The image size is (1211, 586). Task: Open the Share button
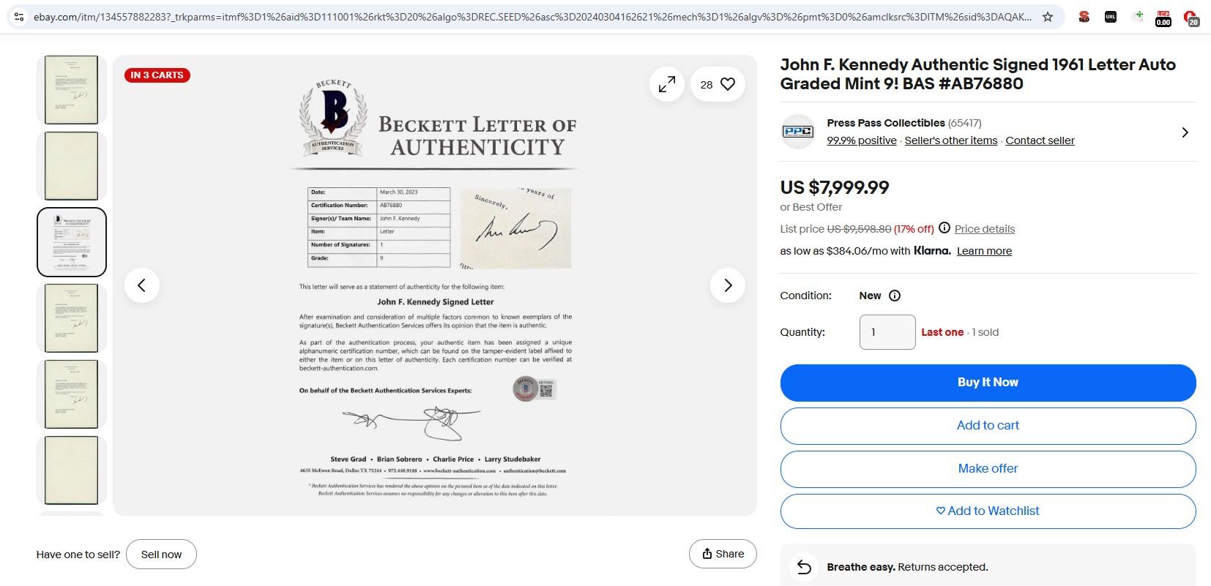[723, 555]
